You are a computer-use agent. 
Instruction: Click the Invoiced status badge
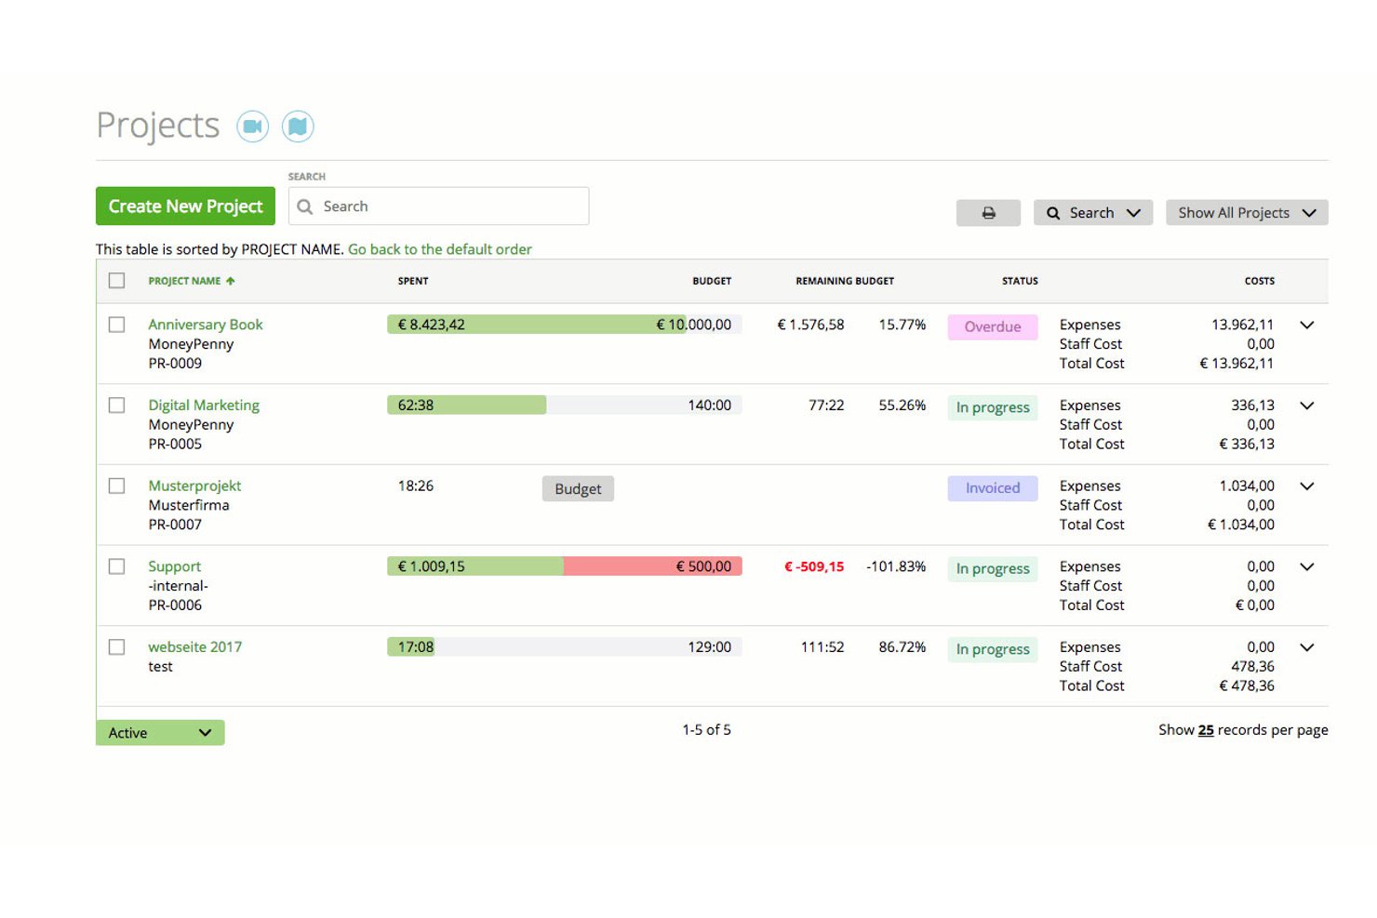pos(993,488)
